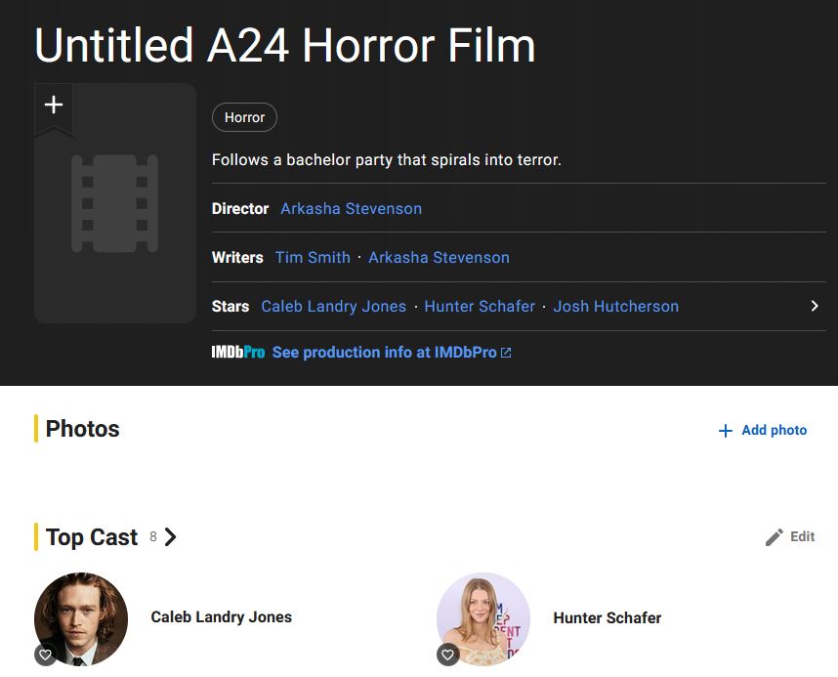
Task: Open the Top Cast heading
Action: (92, 537)
